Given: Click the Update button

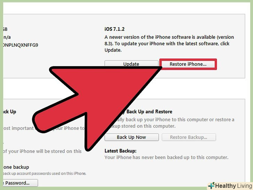Looking at the screenshot, I should coord(131,63).
